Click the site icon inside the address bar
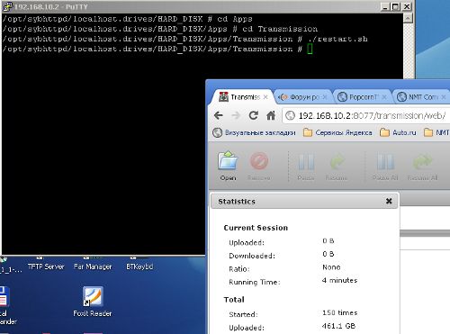The height and width of the screenshot is (334, 450). click(290, 115)
